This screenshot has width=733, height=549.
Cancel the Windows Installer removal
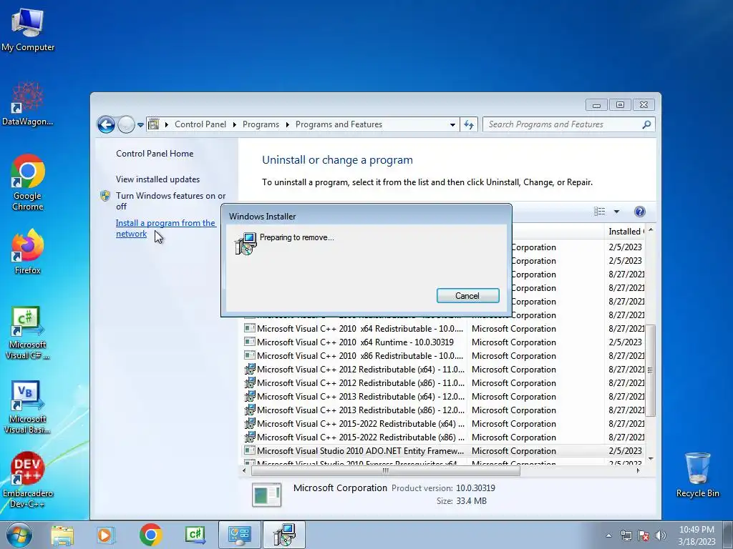click(467, 295)
